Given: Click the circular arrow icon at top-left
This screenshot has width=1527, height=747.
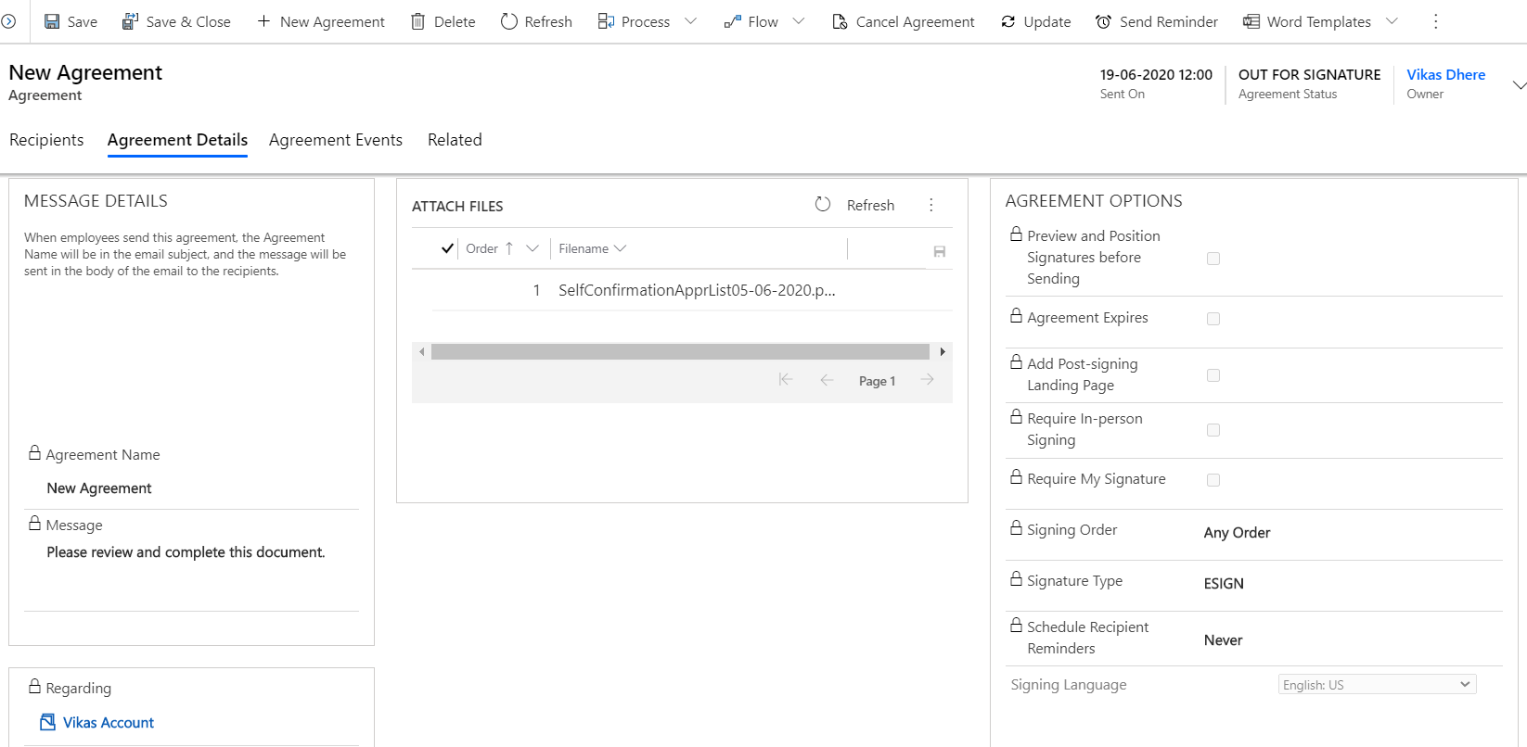Looking at the screenshot, I should tap(8, 21).
